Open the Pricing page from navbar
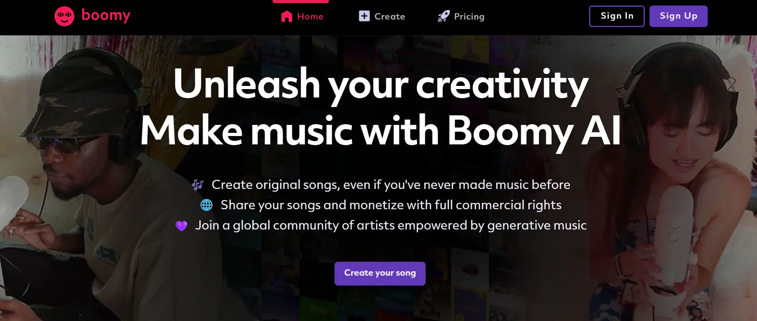757x321 pixels. [x=469, y=16]
